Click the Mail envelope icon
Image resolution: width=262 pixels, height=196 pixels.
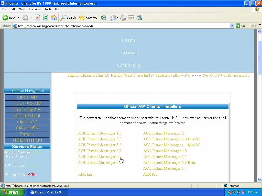113,18
